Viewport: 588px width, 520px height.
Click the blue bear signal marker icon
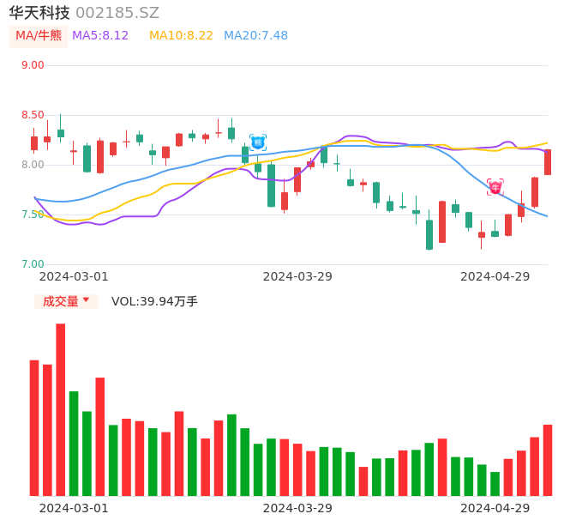[258, 142]
